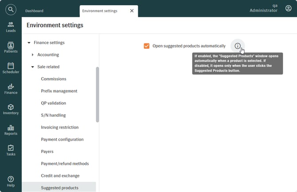Open Commissions settings
297x192 pixels.
click(x=54, y=79)
